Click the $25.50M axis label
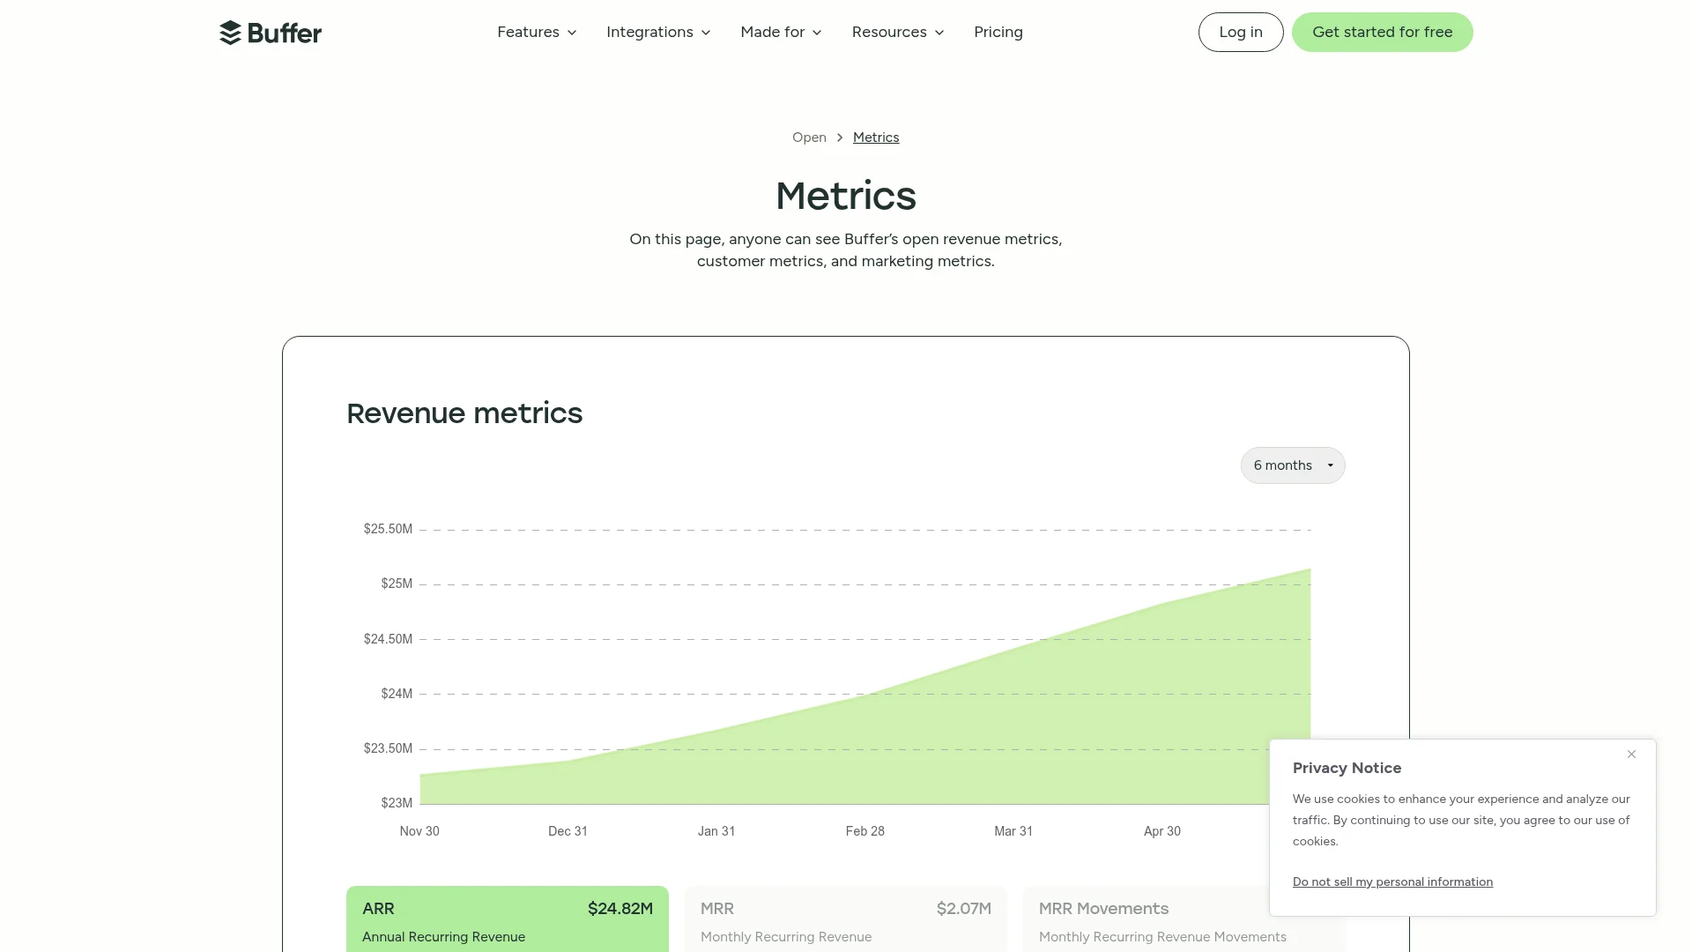The image size is (1692, 952). point(388,529)
